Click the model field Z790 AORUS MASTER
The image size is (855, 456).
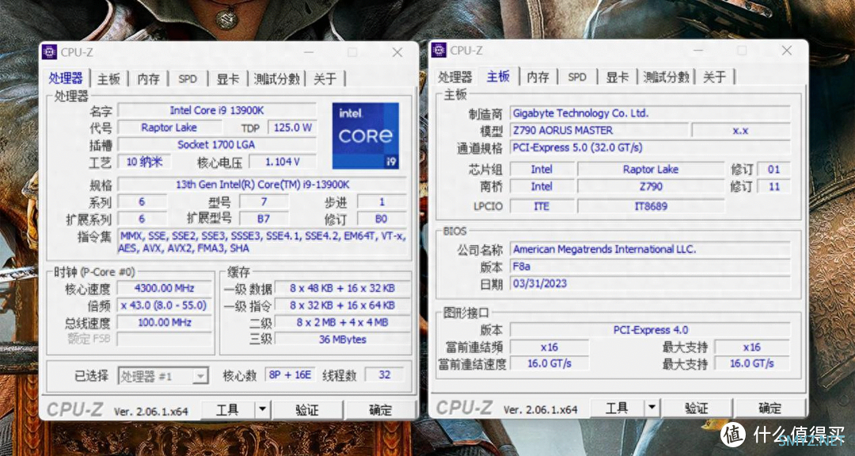[x=598, y=131]
